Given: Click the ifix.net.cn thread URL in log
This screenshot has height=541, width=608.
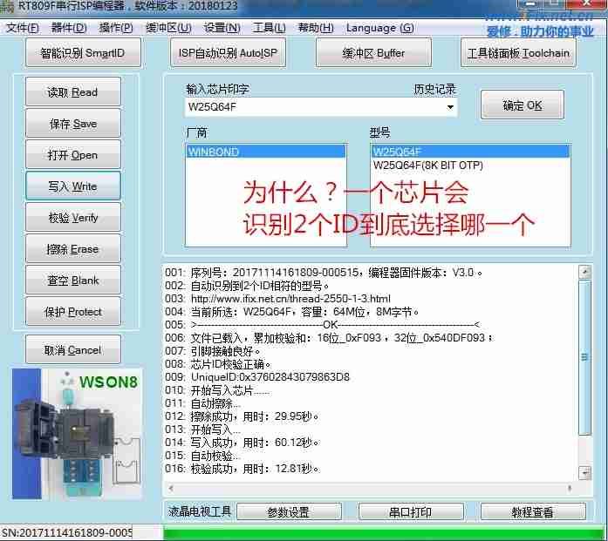Looking at the screenshot, I should pyautogui.click(x=290, y=299).
